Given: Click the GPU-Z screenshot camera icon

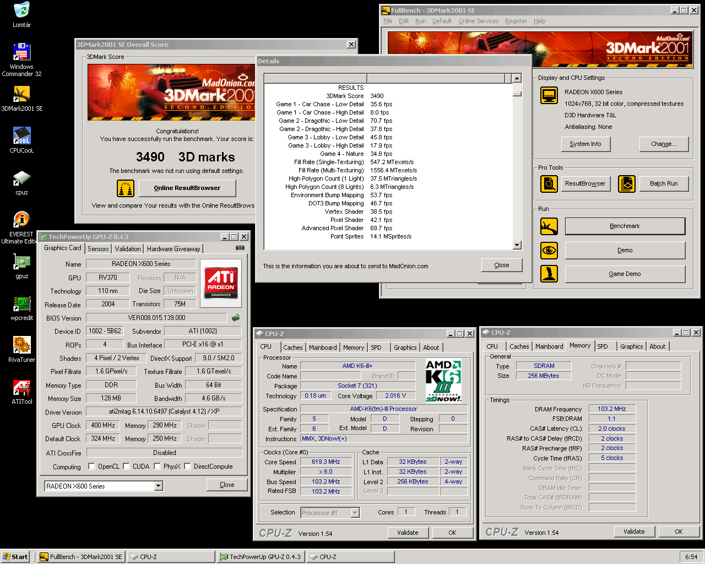Looking at the screenshot, I should tap(240, 248).
